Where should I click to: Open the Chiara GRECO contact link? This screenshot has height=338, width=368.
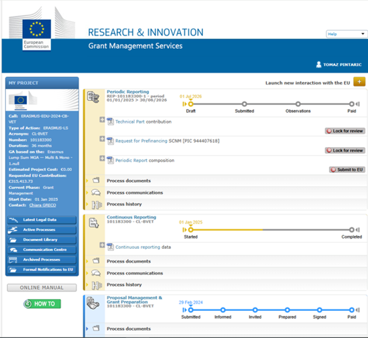(43, 205)
